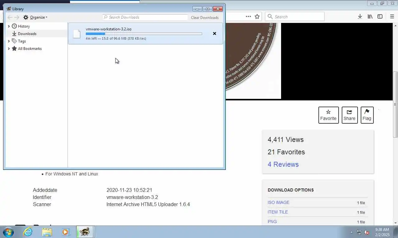Click the identifier text vmware-workstation-3.2

(x=132, y=197)
